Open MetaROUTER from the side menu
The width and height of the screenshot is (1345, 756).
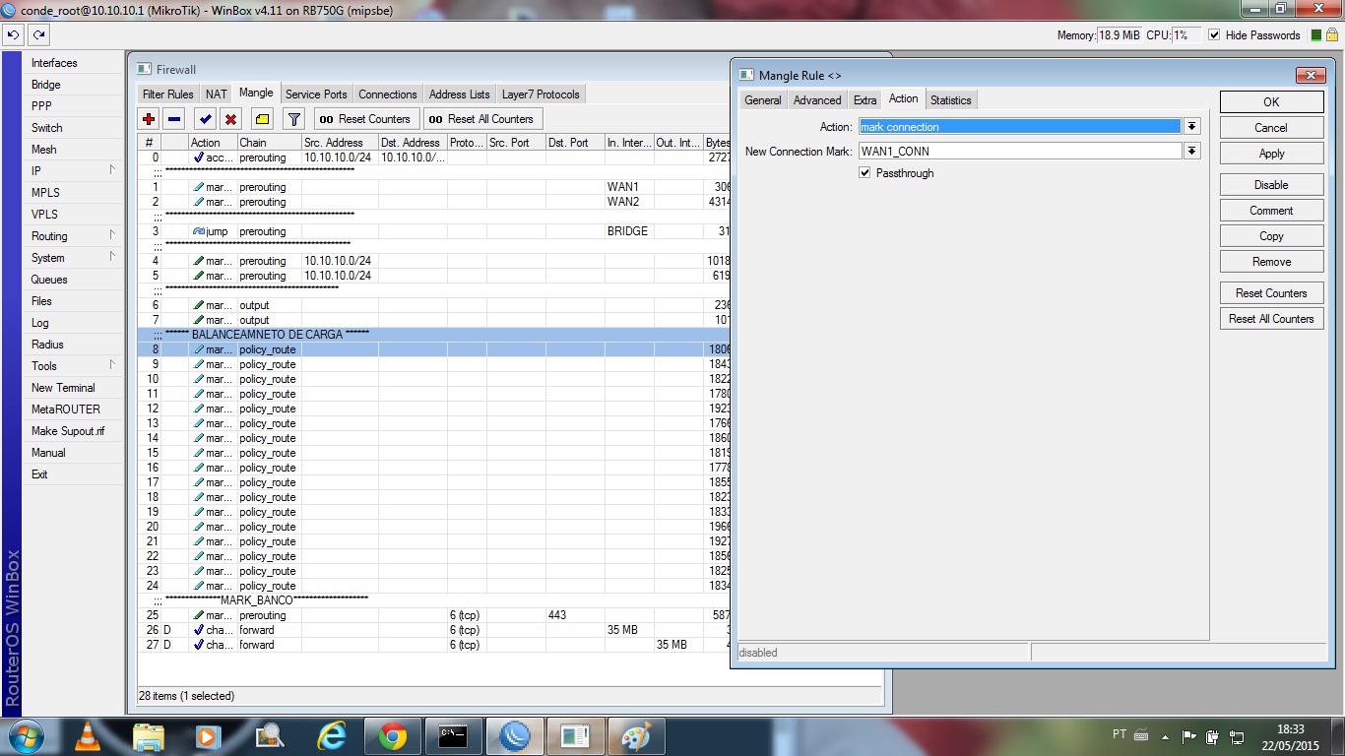coord(73,409)
